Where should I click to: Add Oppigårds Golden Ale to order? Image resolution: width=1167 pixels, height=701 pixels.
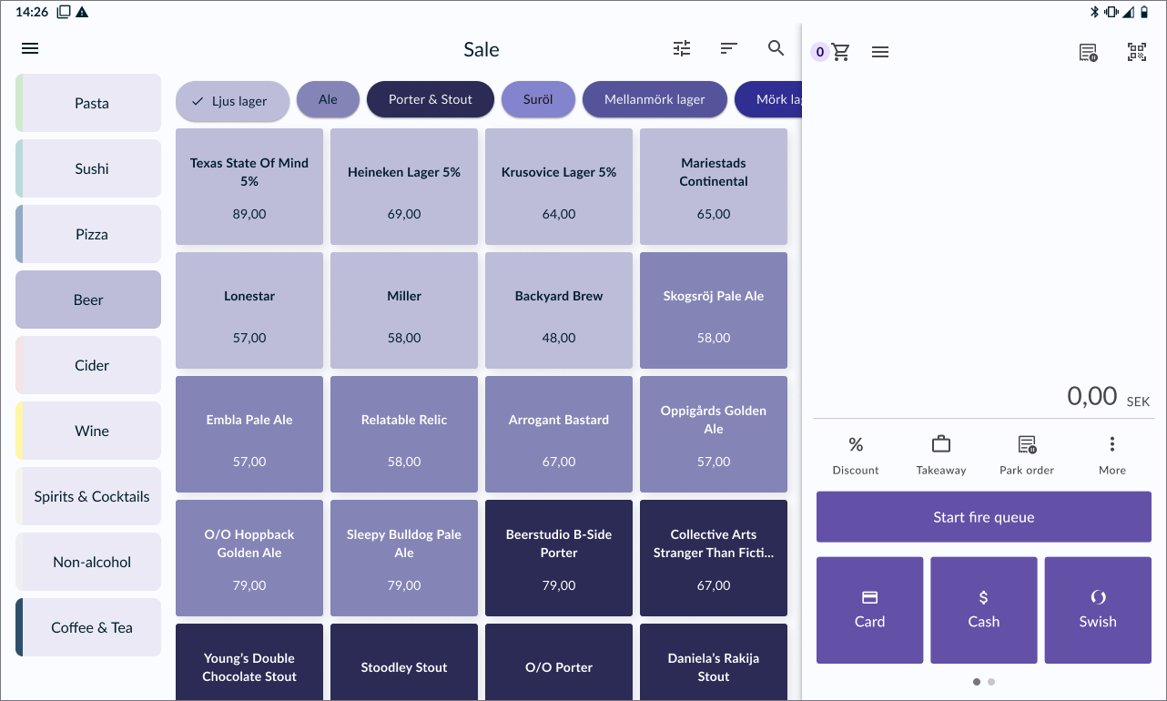coord(714,434)
